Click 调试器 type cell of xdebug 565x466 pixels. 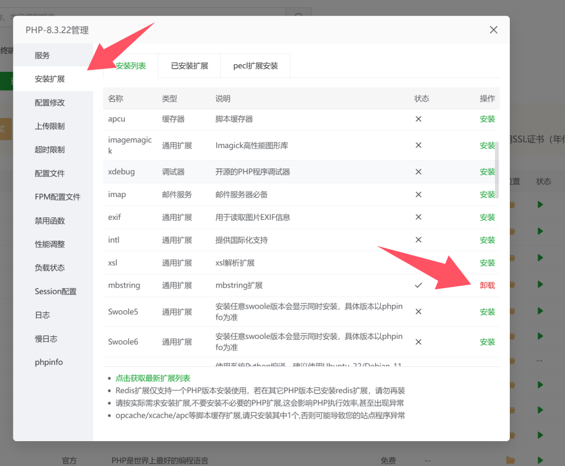tap(173, 172)
